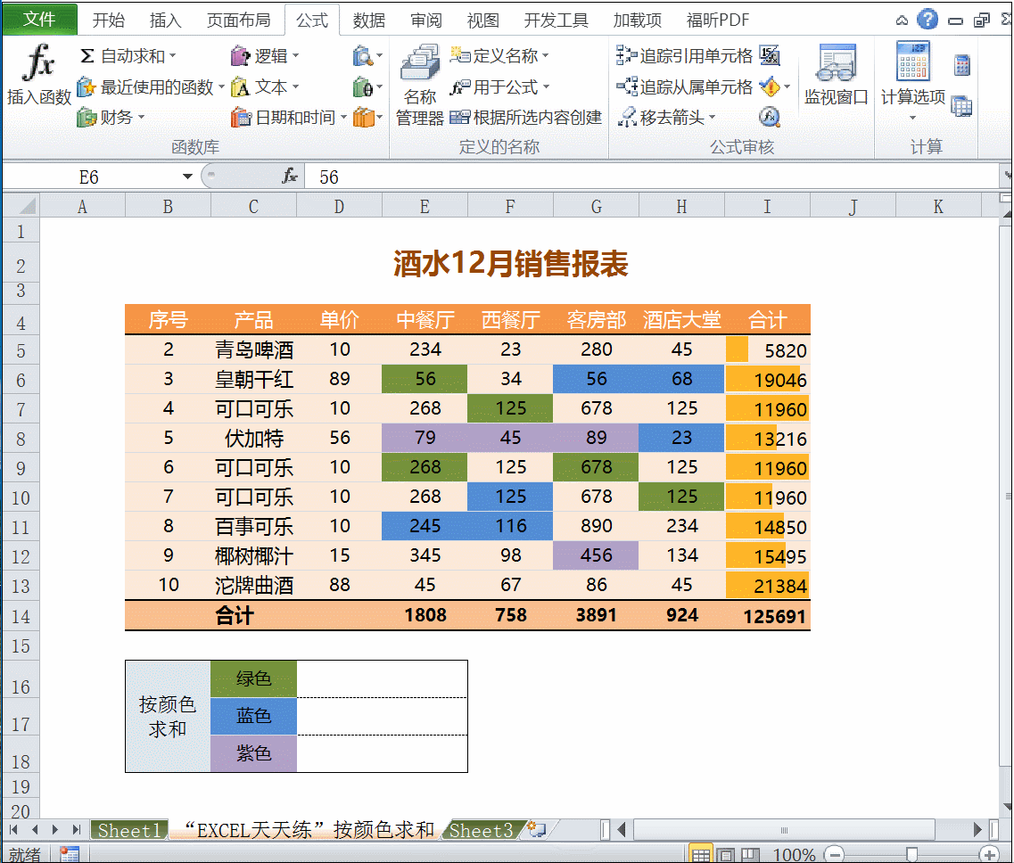1014x863 pixels.
Task: Expand the Name Box dropdown arrow
Action: (x=187, y=177)
